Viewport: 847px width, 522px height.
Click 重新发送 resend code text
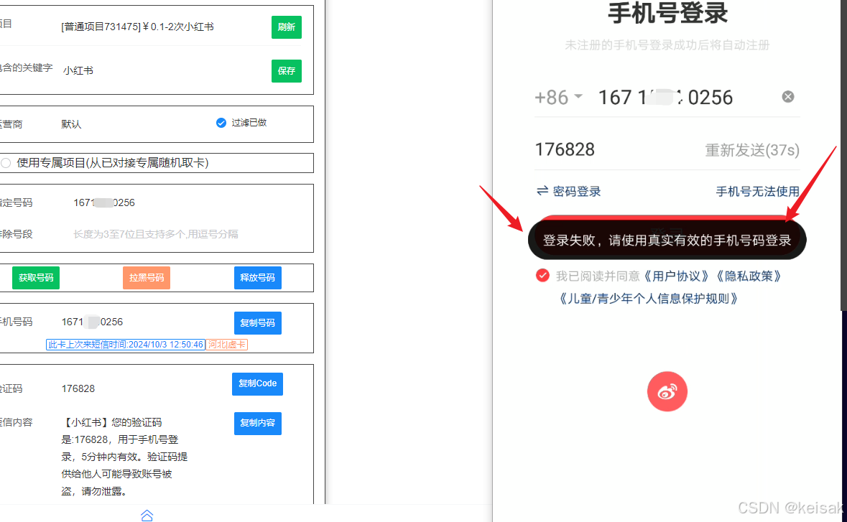tap(752, 150)
